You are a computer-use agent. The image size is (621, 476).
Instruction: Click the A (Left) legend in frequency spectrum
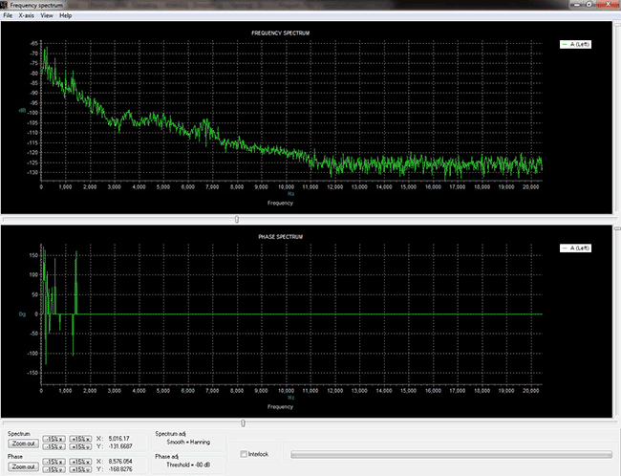click(x=577, y=44)
